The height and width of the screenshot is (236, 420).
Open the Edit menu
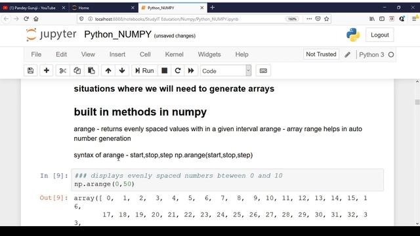tap(61, 54)
